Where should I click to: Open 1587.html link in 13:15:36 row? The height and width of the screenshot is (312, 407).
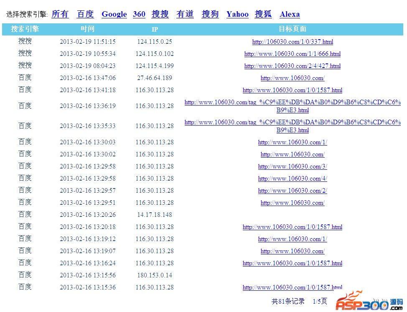click(x=293, y=287)
